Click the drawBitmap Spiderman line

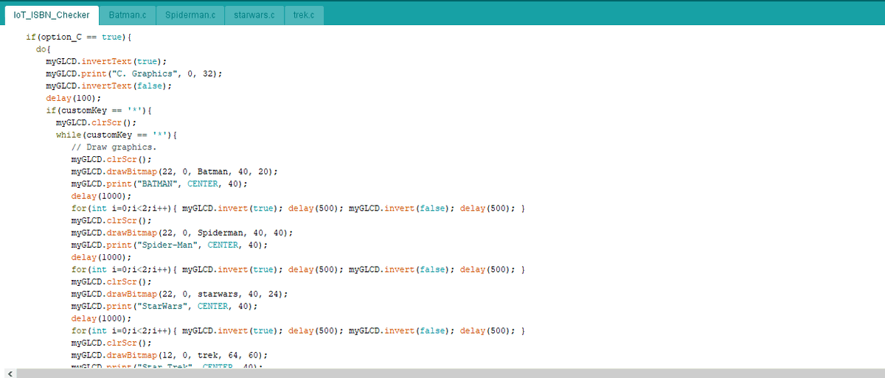tap(181, 233)
